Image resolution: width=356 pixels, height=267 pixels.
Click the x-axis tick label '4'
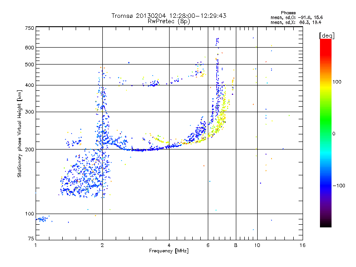pyautogui.click(x=169, y=245)
